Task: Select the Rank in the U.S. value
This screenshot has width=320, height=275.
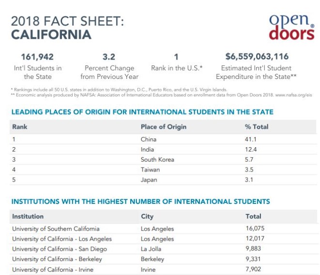Action: (176, 57)
